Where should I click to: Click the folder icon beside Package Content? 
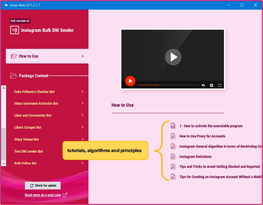(x=14, y=76)
